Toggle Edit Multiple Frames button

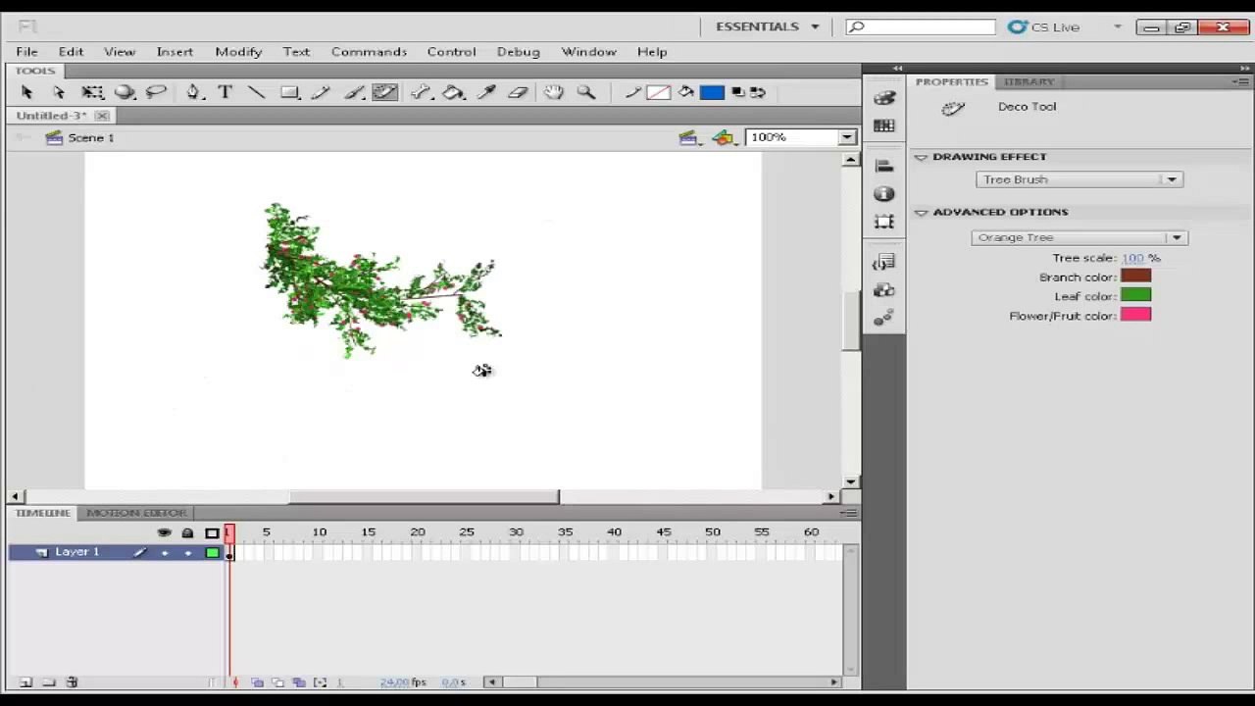coord(299,682)
